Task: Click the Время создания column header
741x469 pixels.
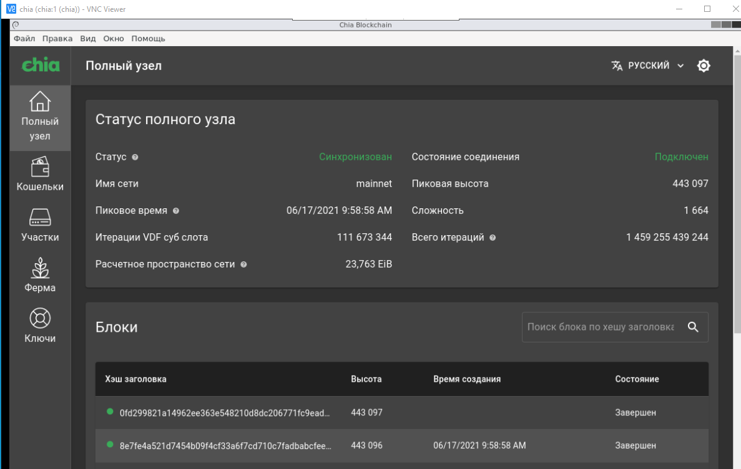Action: (x=467, y=379)
